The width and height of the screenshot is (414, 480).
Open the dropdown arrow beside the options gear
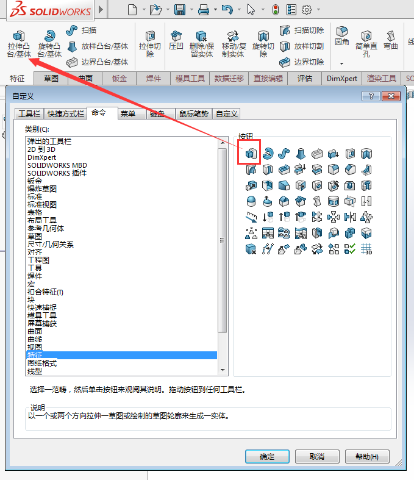[x=319, y=10]
